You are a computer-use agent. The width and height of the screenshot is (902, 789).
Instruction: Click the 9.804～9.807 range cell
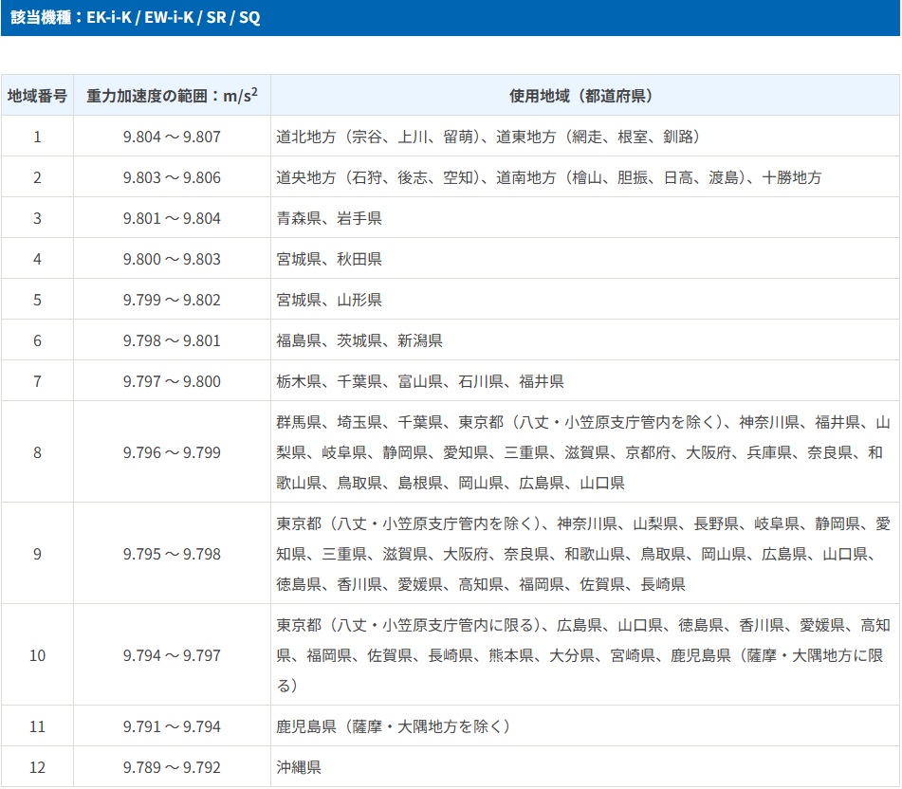(x=172, y=137)
